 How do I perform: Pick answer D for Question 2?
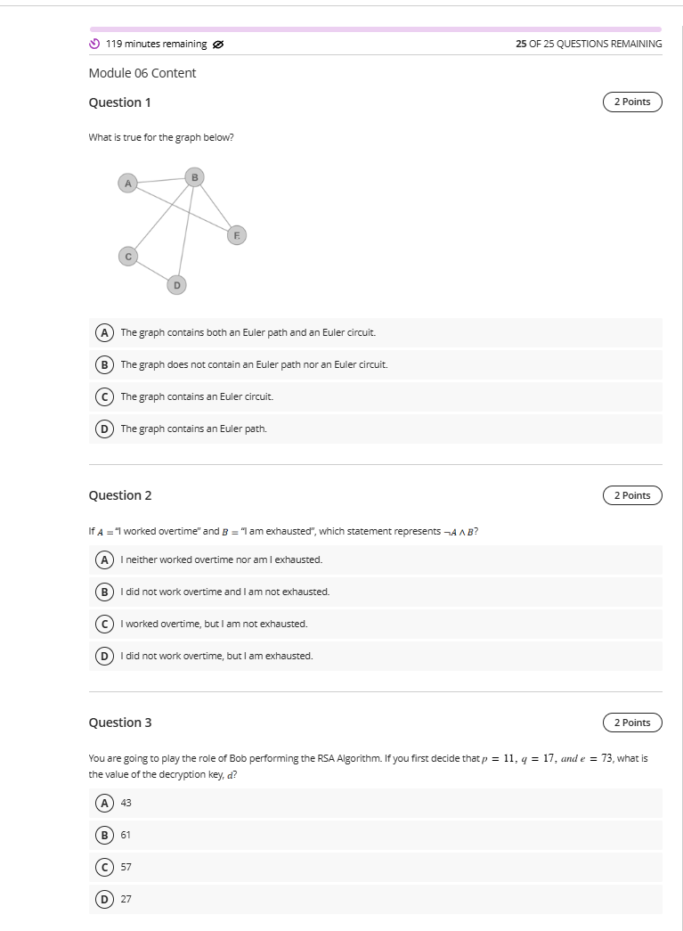104,656
